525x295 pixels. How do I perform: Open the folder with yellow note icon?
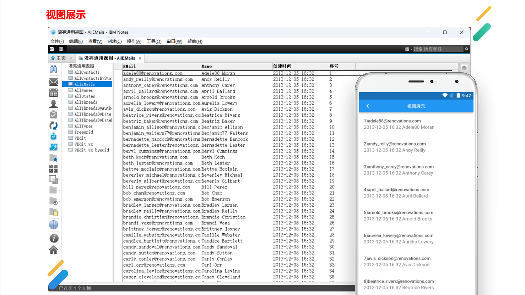[53, 212]
